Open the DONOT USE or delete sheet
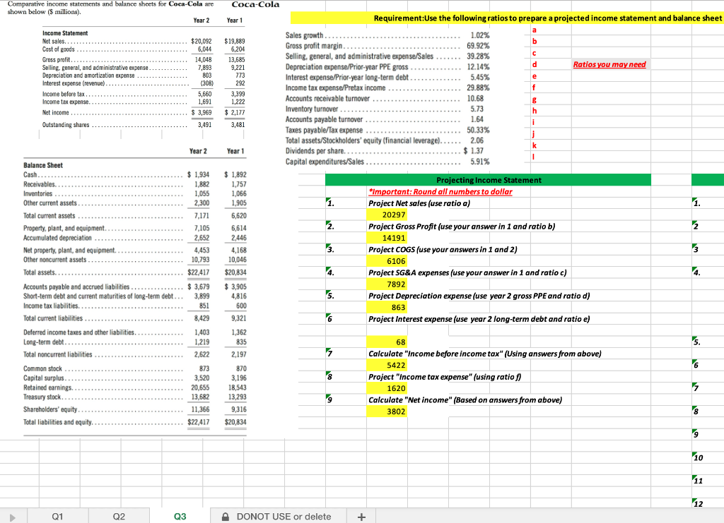Screen dimensions: 724x523 coord(284,517)
